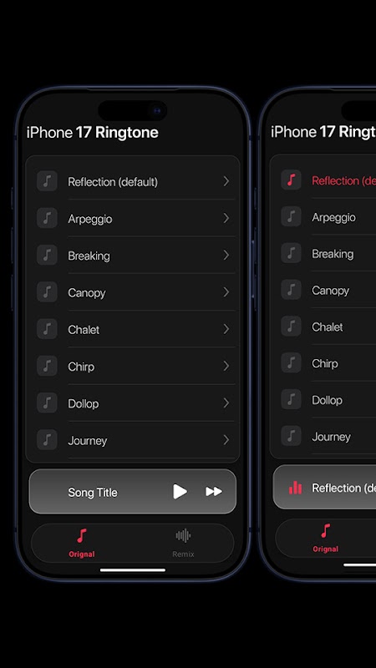376x668 pixels.
Task: Tap music note icon beside Chirp in left phone
Action: pos(47,366)
